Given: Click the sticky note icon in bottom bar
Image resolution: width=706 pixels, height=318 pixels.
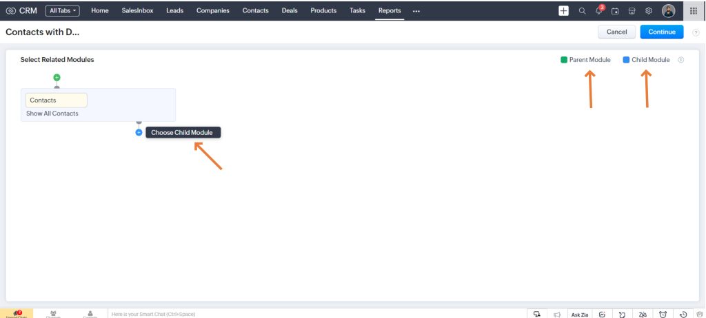Looking at the screenshot, I should [x=623, y=315].
